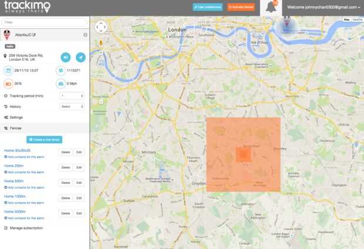Screen dimensions: 364x249
Task: Edit the Home 200m fence
Action: point(79,167)
